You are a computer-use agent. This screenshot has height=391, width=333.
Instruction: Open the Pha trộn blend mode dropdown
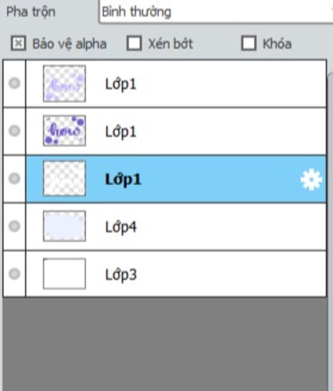coord(216,12)
